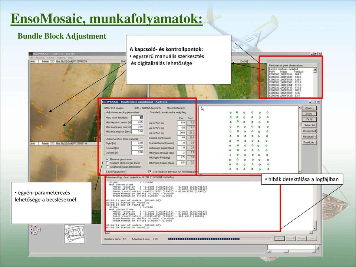356x267 pixels.
Task: Open the Process menu
Action: pos(40,58)
